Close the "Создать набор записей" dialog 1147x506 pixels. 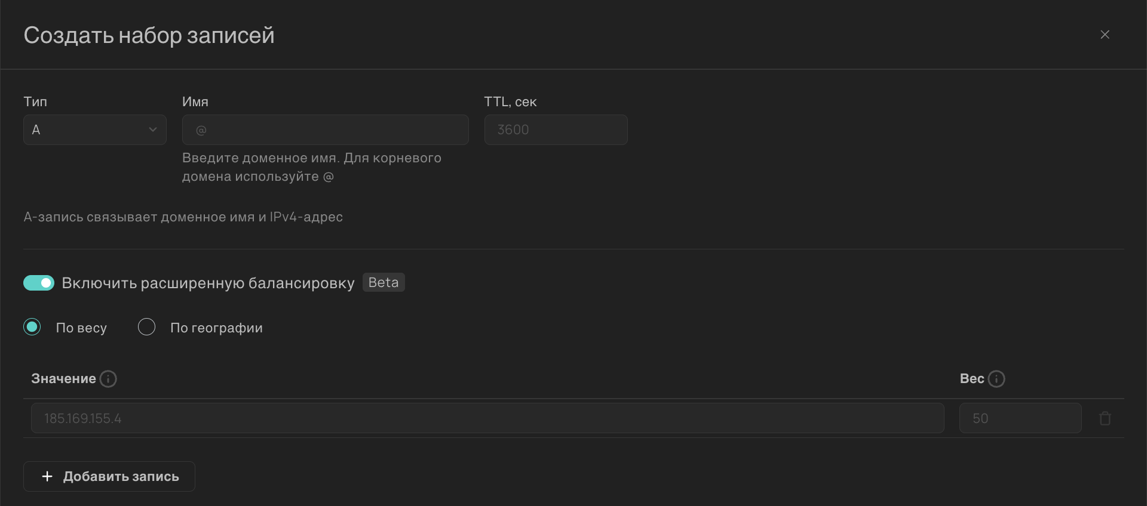[1105, 35]
